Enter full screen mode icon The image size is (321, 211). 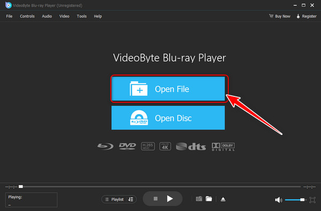(x=312, y=200)
